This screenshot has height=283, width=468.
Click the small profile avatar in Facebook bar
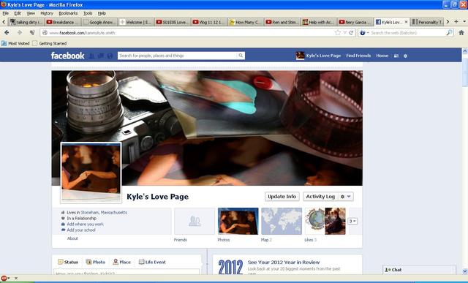[300, 56]
